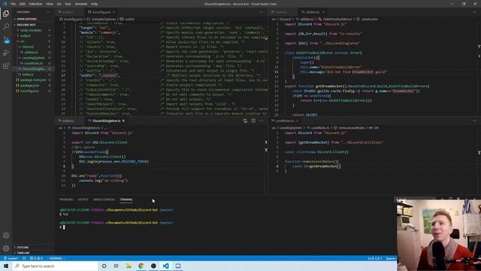
Task: Collapse the LevelingSystem folder
Action: [x=33, y=58]
